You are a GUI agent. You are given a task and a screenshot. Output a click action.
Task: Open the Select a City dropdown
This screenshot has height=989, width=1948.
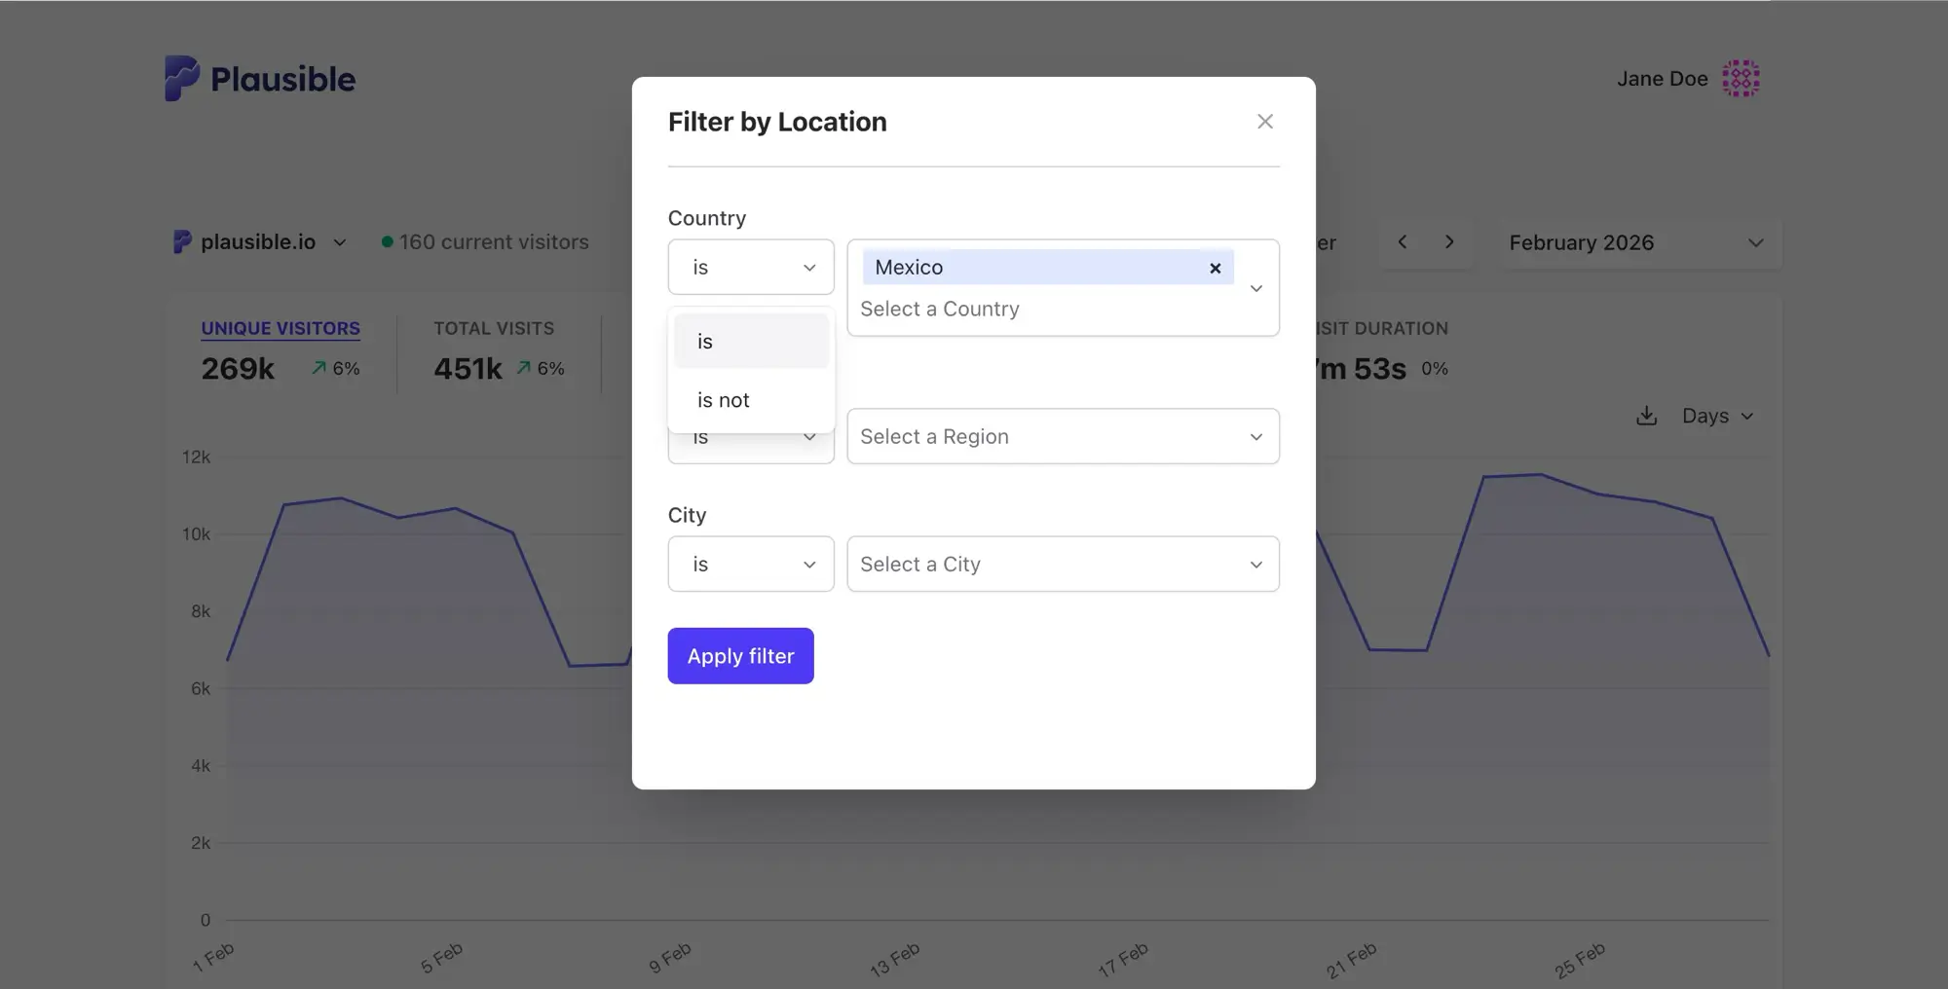1063,564
